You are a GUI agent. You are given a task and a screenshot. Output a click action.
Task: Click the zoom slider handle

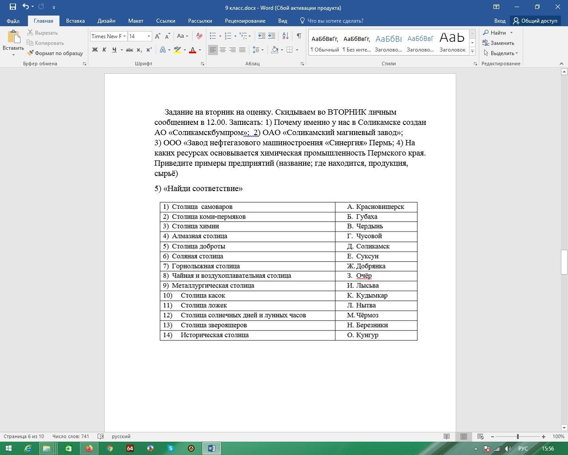[517, 437]
